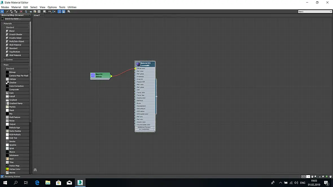
Task: Switch to the View1 tab
Action: click(x=37, y=15)
